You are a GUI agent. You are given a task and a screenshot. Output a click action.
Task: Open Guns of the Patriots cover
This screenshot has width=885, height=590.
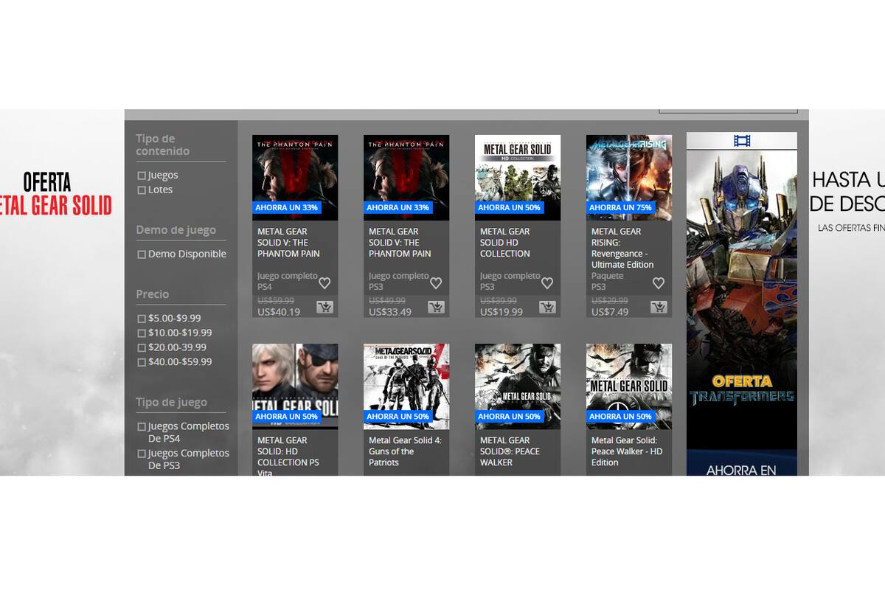tap(406, 386)
